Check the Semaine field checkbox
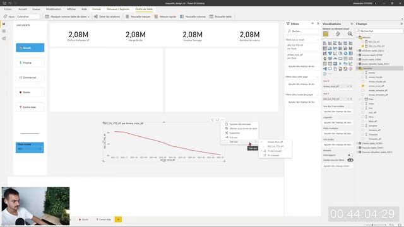The height and width of the screenshot is (227, 404). click(x=363, y=125)
